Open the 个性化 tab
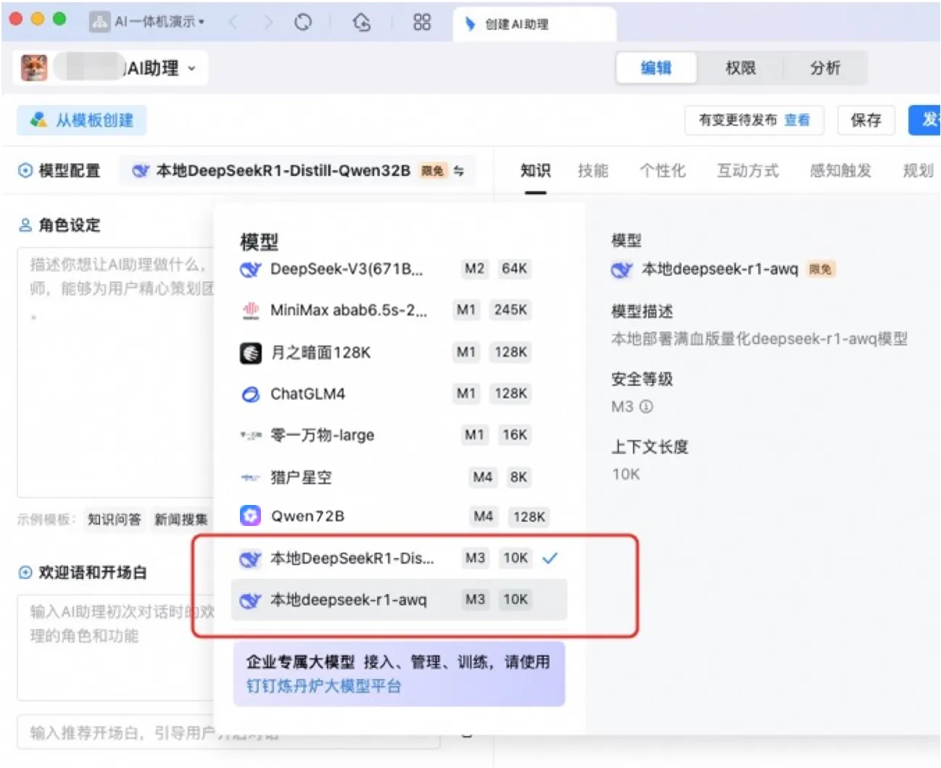 (662, 171)
